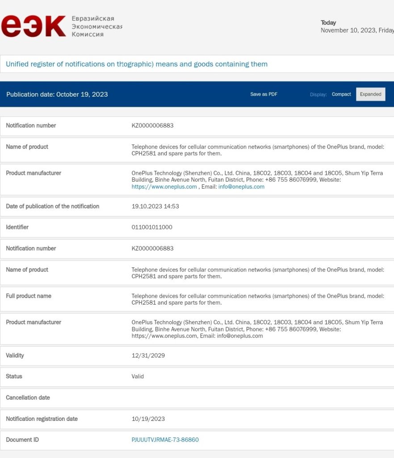Select the Expanded display button

370,94
